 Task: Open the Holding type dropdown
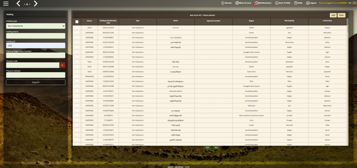click(36, 26)
